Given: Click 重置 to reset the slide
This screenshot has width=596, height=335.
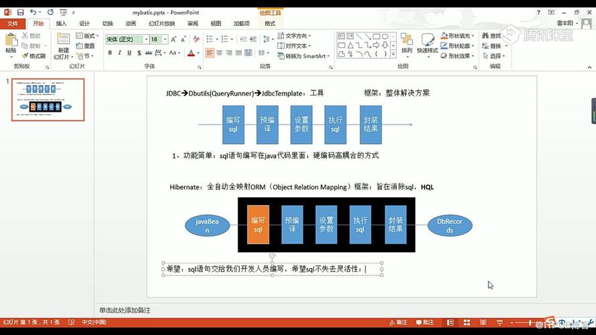Looking at the screenshot, I should [85, 45].
